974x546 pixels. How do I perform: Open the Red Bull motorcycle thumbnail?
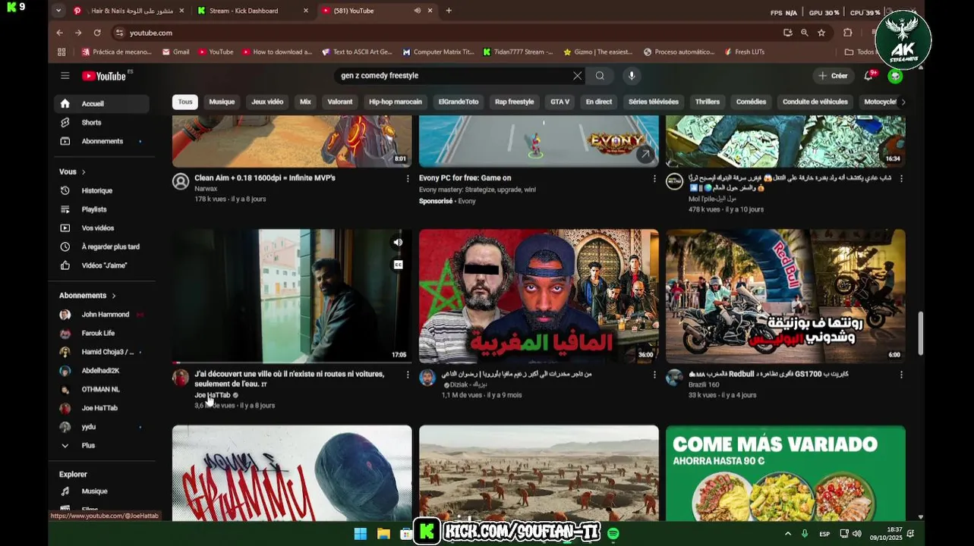tap(786, 297)
